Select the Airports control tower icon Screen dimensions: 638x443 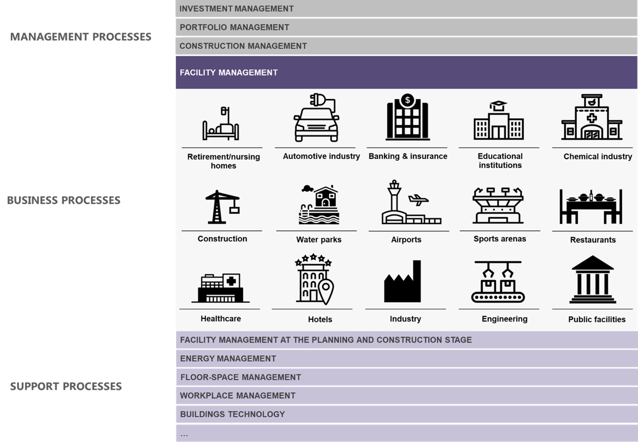(x=410, y=203)
